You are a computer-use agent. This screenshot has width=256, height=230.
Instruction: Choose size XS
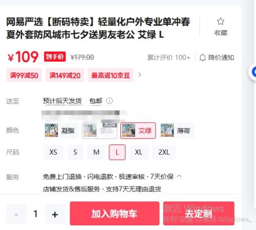click(53, 152)
